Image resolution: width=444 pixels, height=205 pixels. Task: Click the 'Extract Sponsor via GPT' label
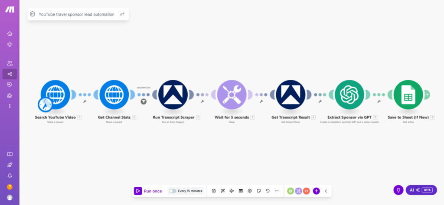coord(349,117)
